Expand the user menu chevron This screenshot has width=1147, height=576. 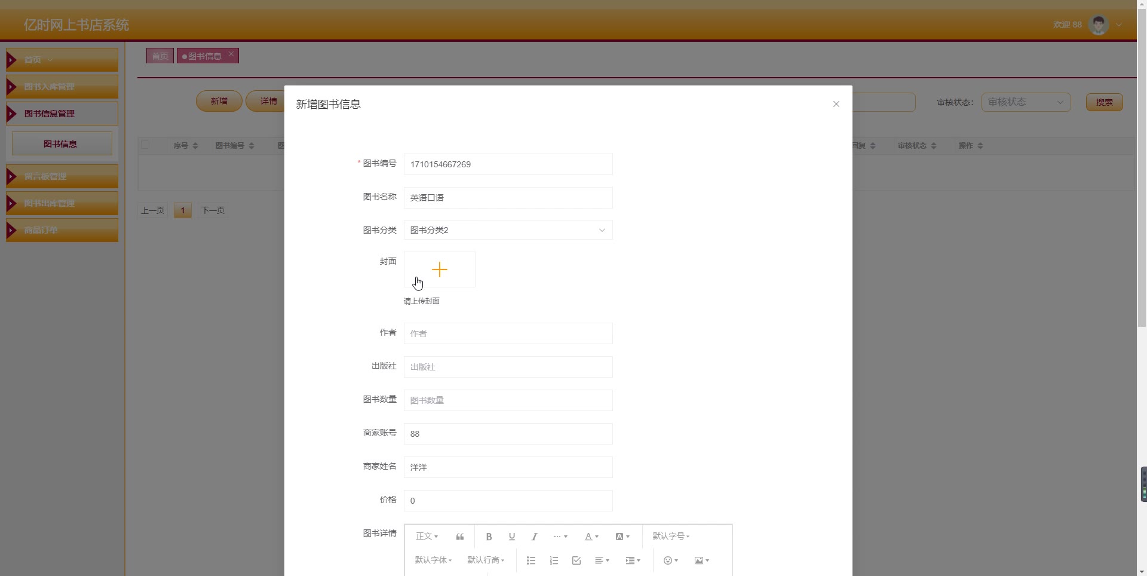coord(1119,25)
